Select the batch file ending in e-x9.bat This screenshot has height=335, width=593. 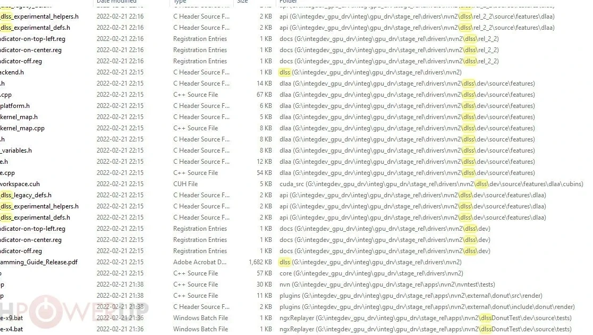[11, 318]
